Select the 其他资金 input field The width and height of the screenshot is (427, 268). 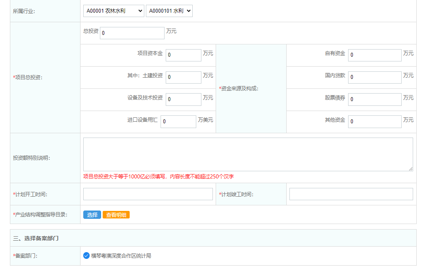[x=374, y=121]
